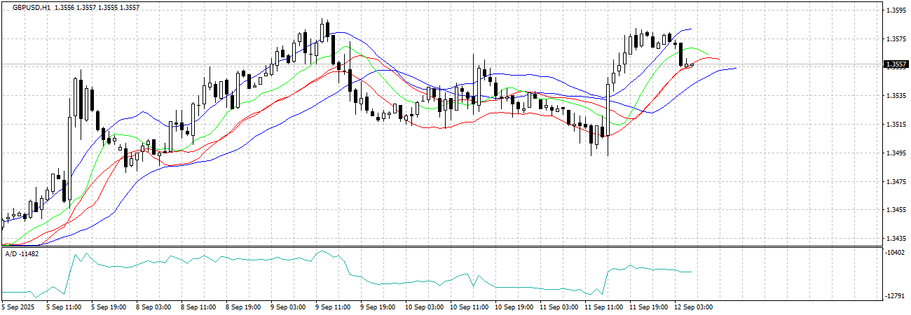Click the 11 Sep 11:00 time label
The width and height of the screenshot is (911, 315).
pyautogui.click(x=604, y=307)
